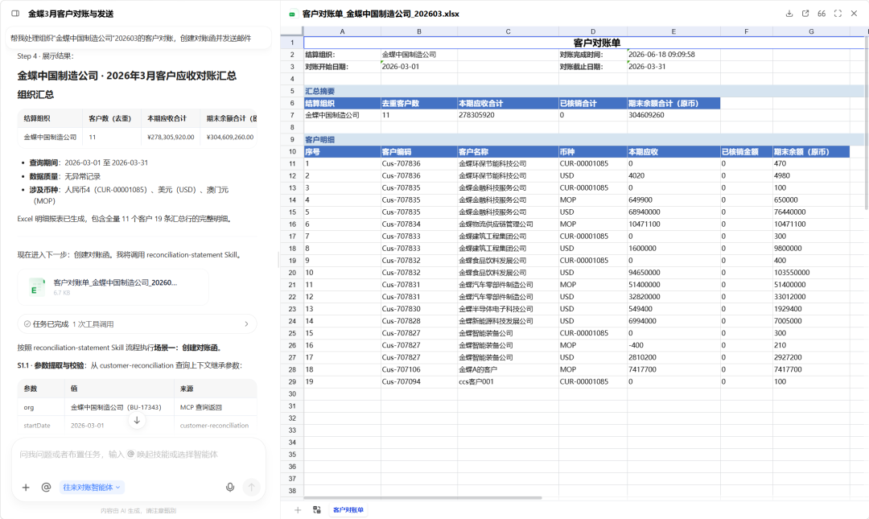Click the send arrow button

[x=252, y=487]
